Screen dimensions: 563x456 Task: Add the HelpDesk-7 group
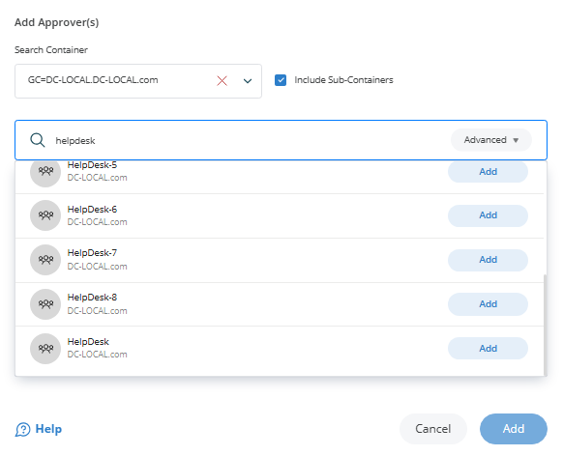point(488,260)
